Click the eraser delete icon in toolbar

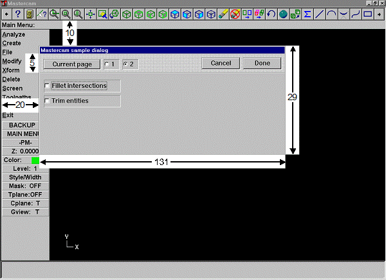[x=223, y=13]
